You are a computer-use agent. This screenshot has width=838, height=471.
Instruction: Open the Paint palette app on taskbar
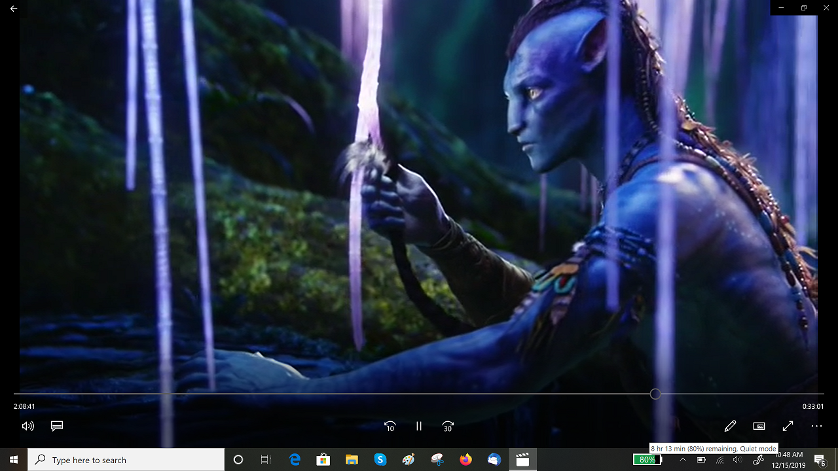409,460
